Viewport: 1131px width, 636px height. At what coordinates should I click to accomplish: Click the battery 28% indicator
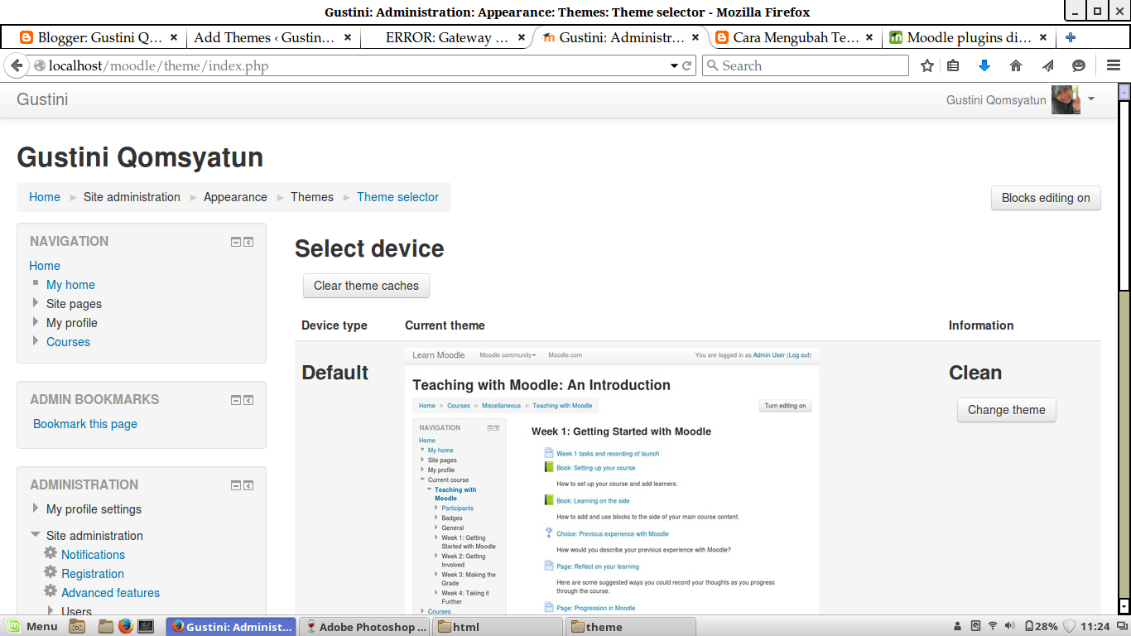click(1041, 626)
